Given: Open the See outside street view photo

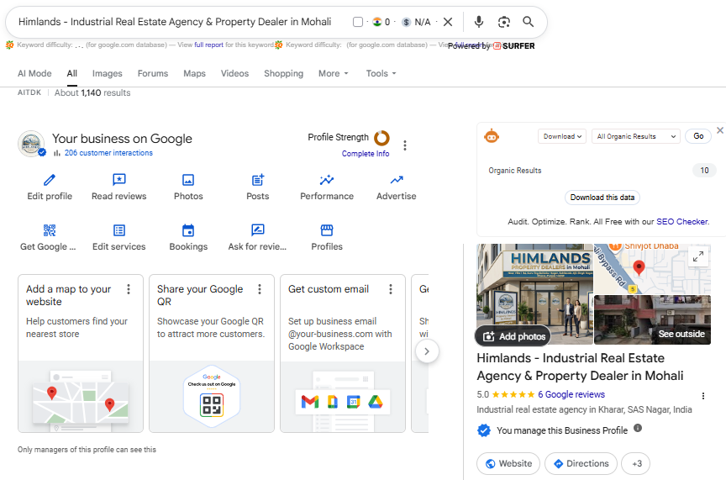Looking at the screenshot, I should tap(652, 319).
